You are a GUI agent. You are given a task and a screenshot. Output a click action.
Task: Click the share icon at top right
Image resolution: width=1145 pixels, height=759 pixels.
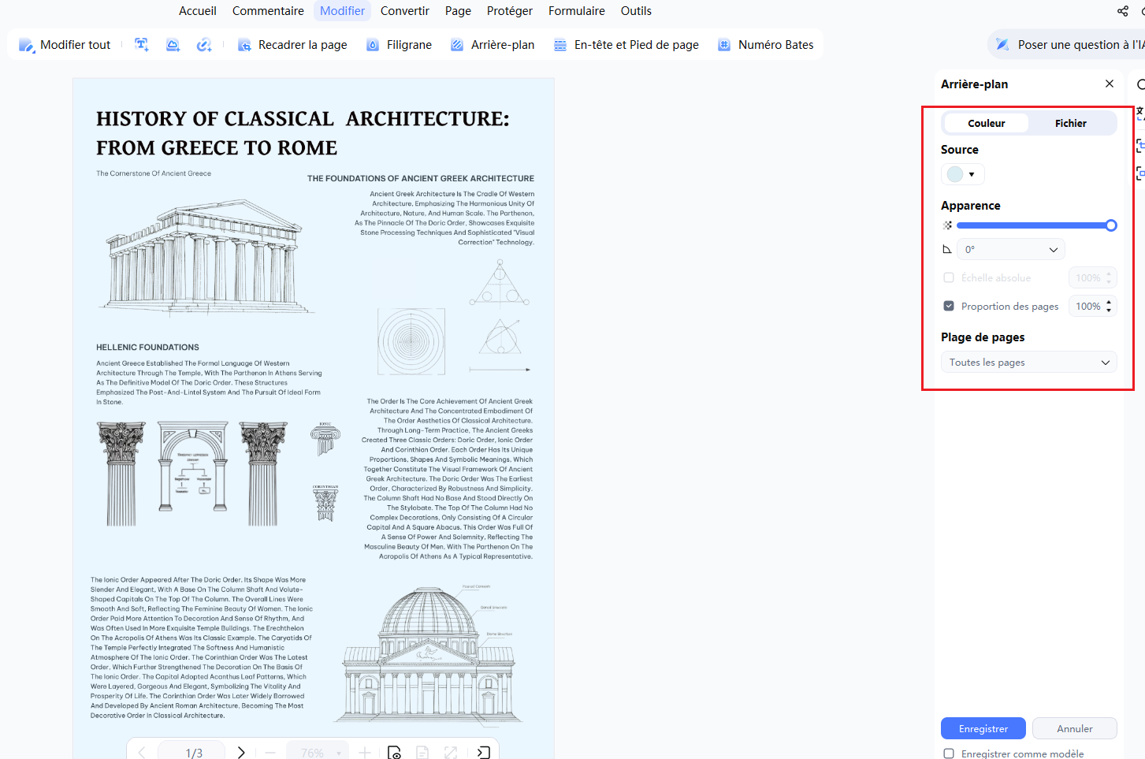click(1123, 11)
